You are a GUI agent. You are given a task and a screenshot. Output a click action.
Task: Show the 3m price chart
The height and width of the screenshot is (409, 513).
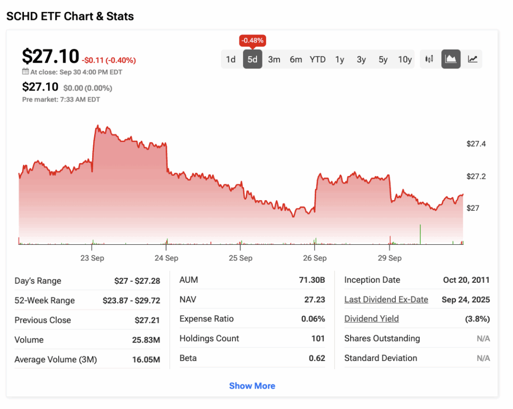click(x=274, y=60)
